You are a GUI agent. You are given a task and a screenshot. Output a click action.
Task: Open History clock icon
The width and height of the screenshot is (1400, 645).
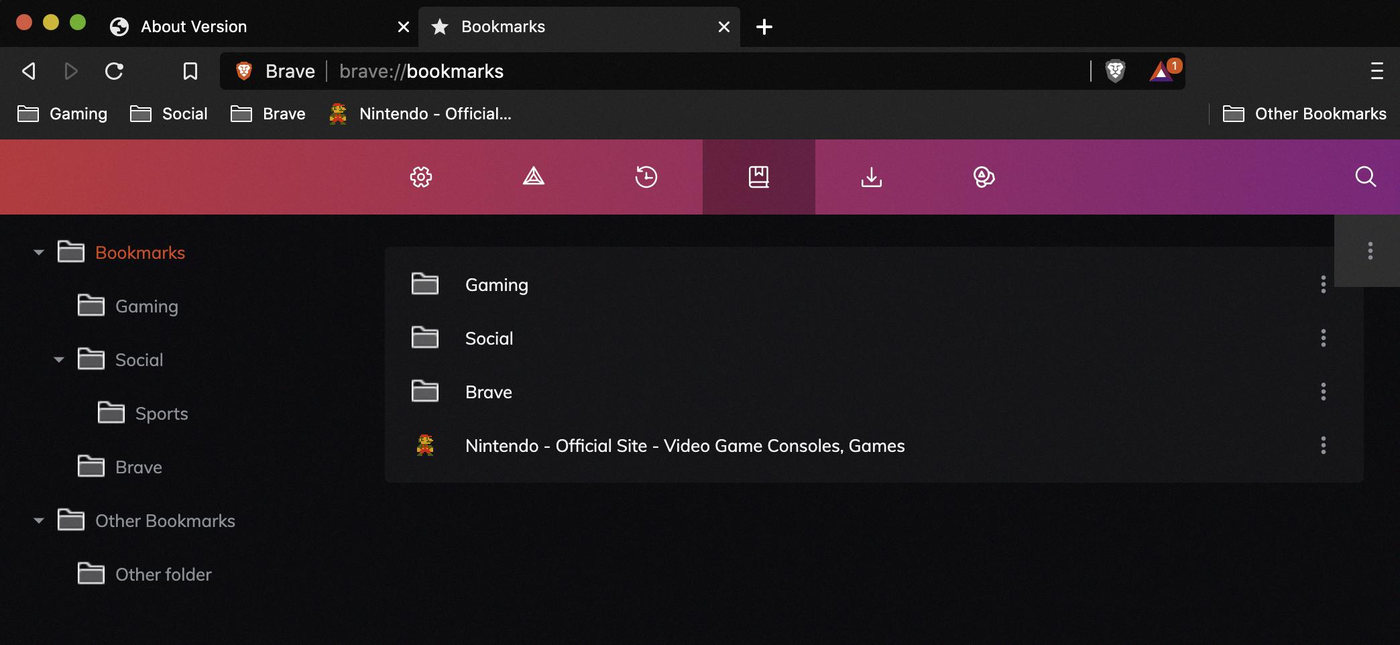coord(646,177)
